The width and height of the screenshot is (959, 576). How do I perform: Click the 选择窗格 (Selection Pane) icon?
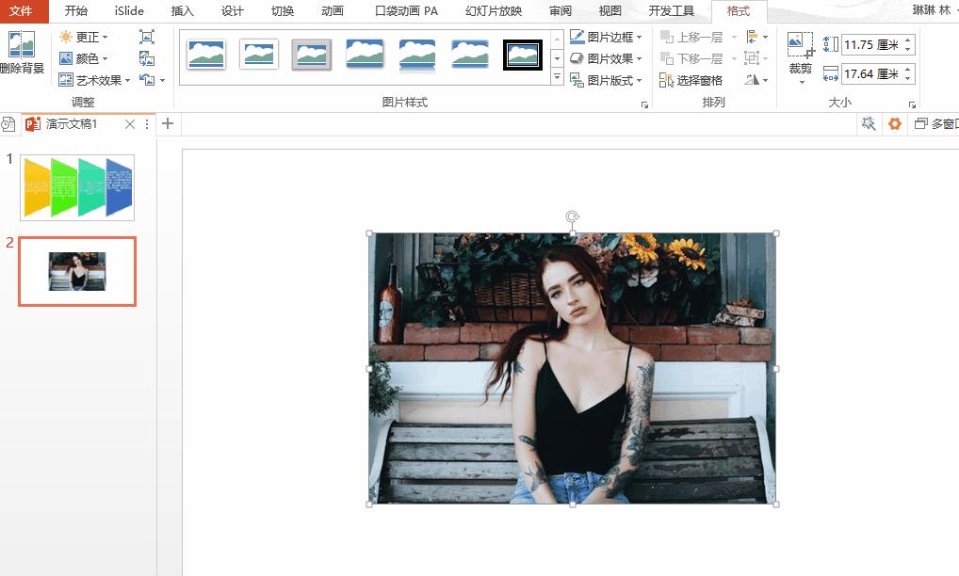pyautogui.click(x=691, y=78)
